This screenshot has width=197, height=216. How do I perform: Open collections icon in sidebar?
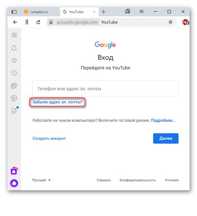tap(14, 86)
